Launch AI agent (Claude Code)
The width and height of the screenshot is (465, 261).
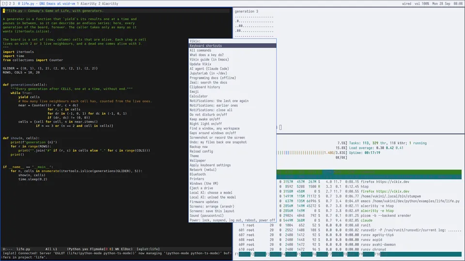coord(232,69)
